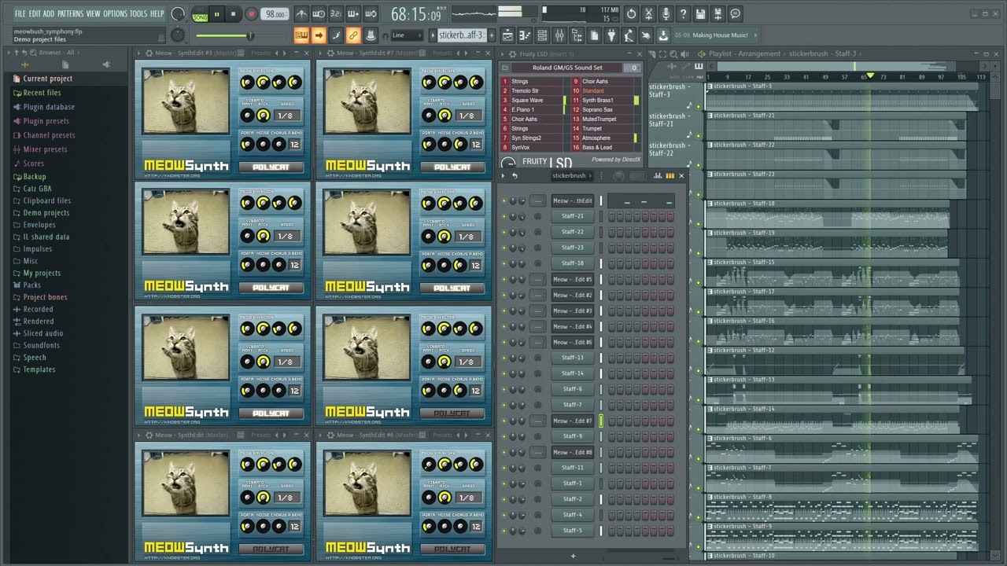The image size is (1007, 566).
Task: Stop playback with the stop button
Action: (x=233, y=14)
